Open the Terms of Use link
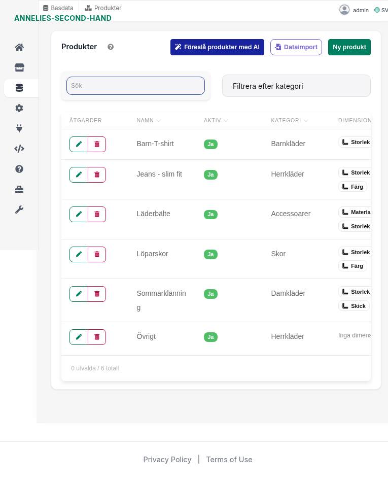The height and width of the screenshot is (485, 388). click(x=229, y=460)
